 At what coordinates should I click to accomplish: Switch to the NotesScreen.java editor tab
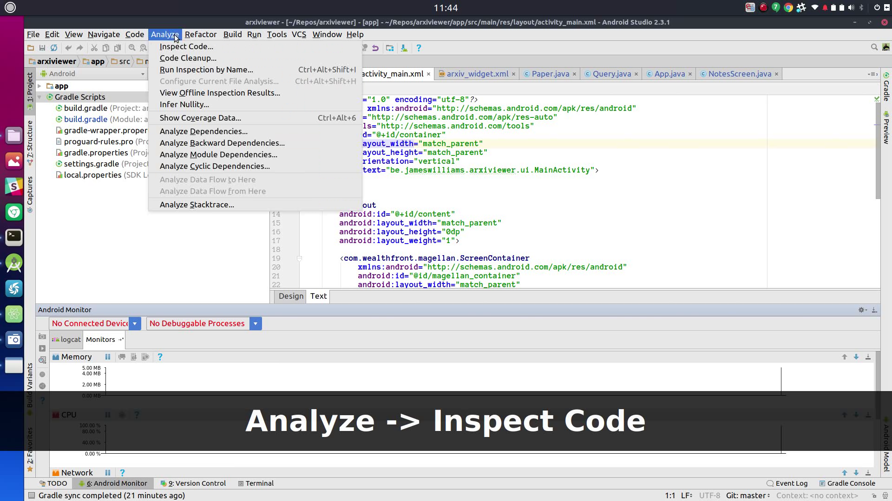(739, 74)
